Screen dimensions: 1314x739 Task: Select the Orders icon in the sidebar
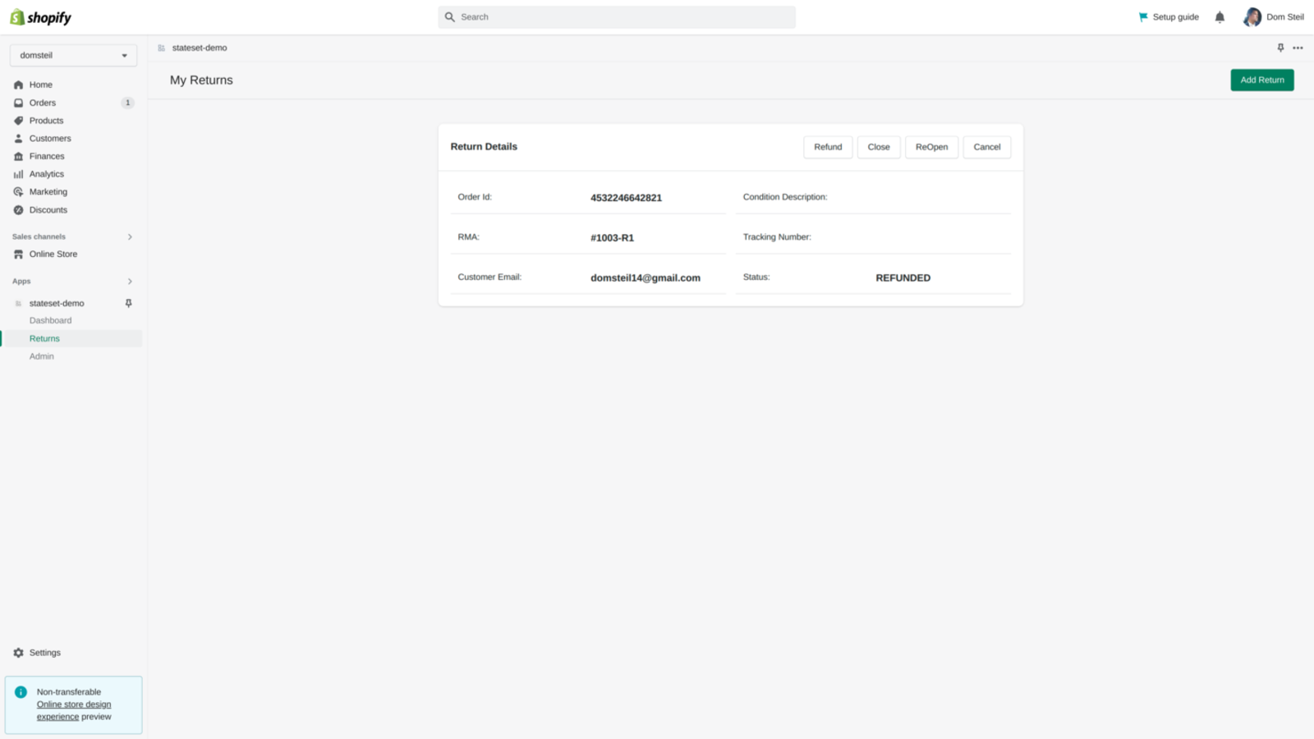click(18, 103)
